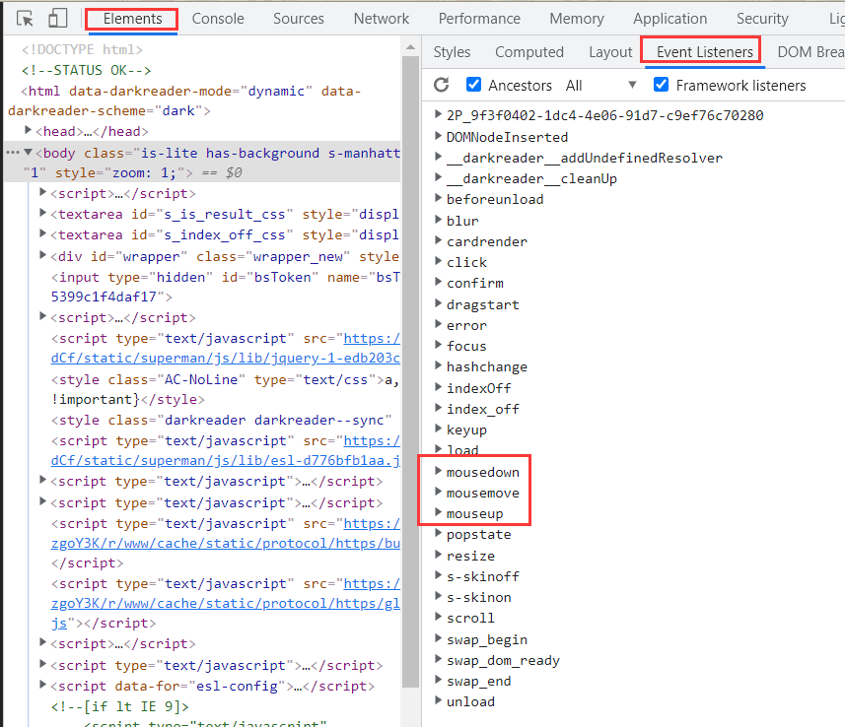The image size is (845, 727).
Task: Expand the mousedown event listener
Action: [x=439, y=473]
